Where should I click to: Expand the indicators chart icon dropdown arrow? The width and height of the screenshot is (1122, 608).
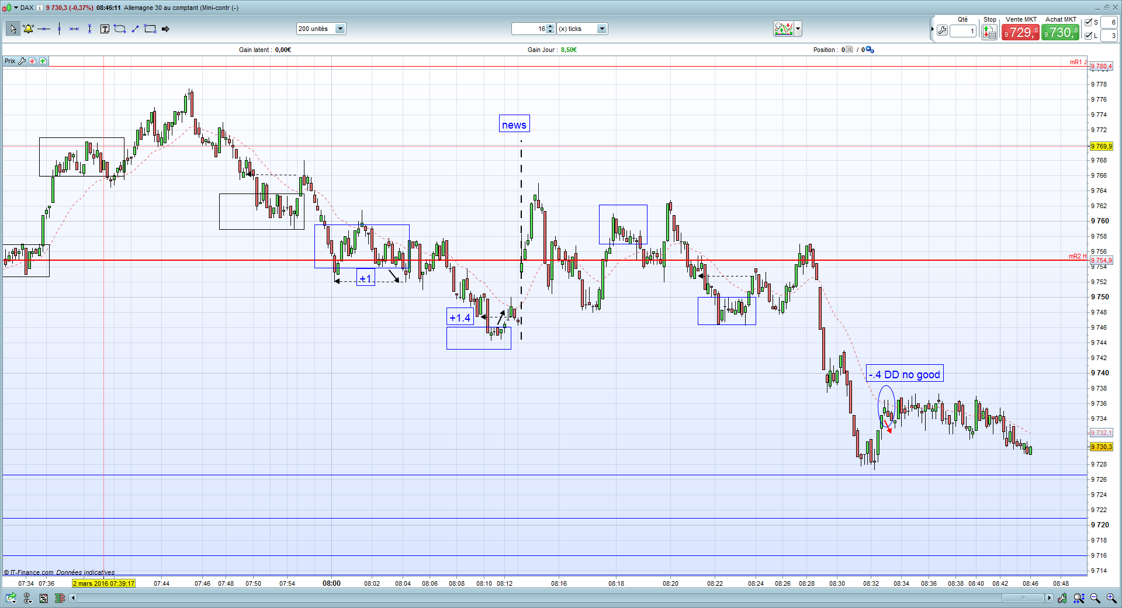798,29
